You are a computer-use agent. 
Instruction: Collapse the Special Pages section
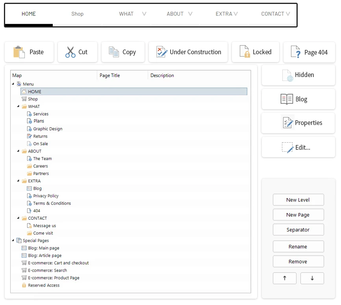click(x=13, y=241)
